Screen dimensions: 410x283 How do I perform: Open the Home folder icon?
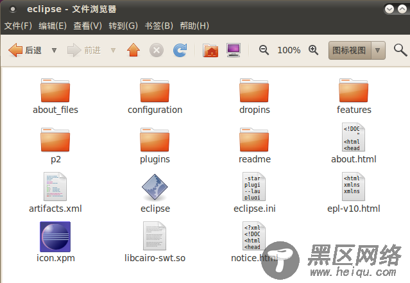[x=210, y=50]
